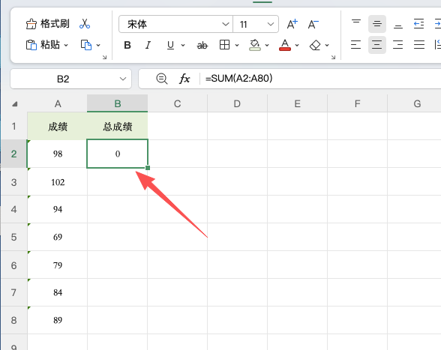This screenshot has height=350, width=441.
Task: Select row 2 header
Action: (14, 154)
